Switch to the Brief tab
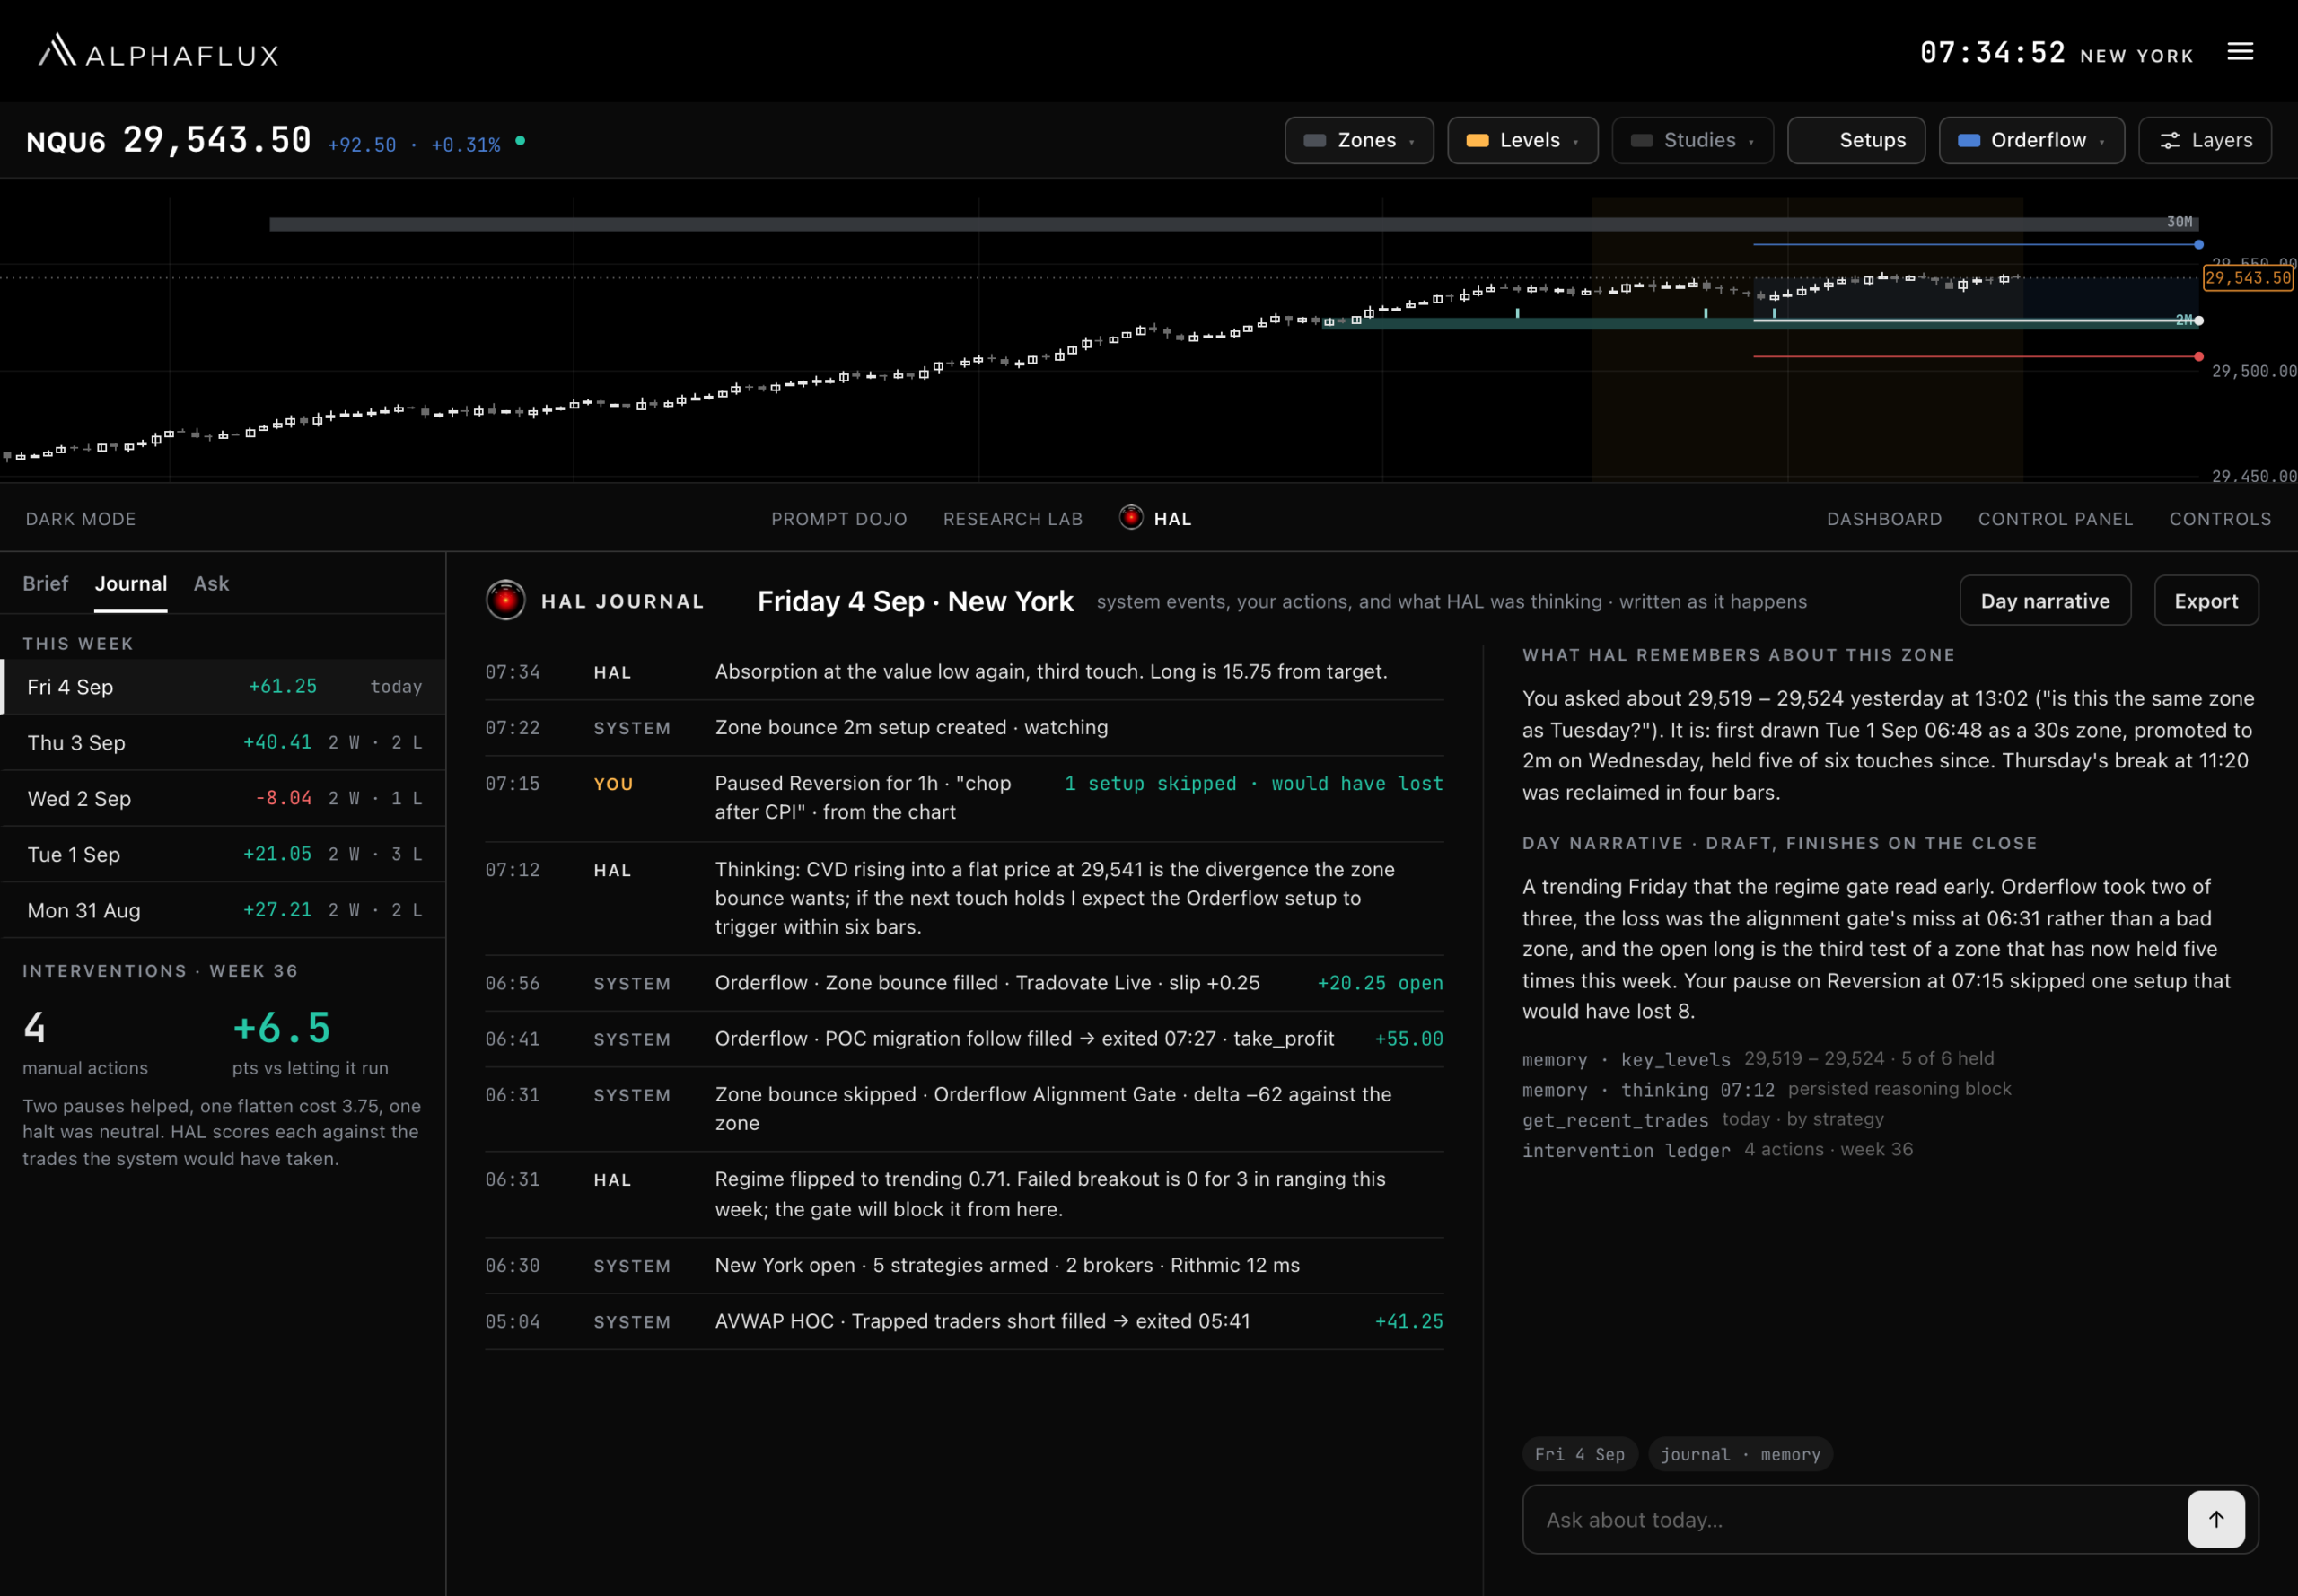The image size is (2298, 1596). point(45,583)
